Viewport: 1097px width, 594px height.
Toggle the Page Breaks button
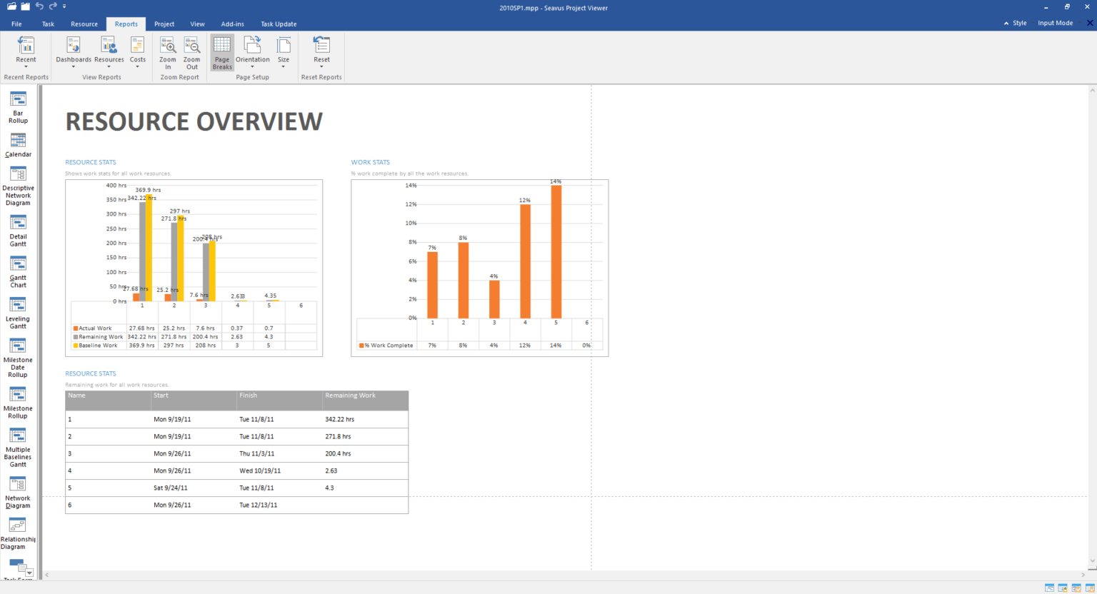[x=222, y=53]
